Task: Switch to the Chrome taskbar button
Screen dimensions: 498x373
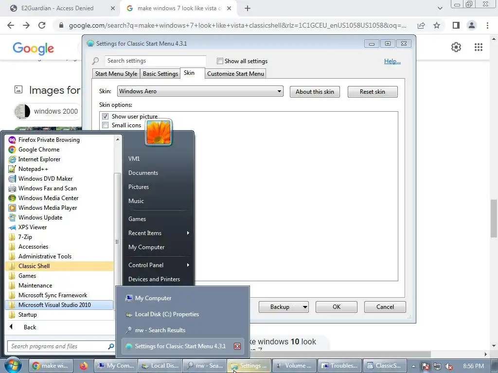Action: click(x=51, y=366)
